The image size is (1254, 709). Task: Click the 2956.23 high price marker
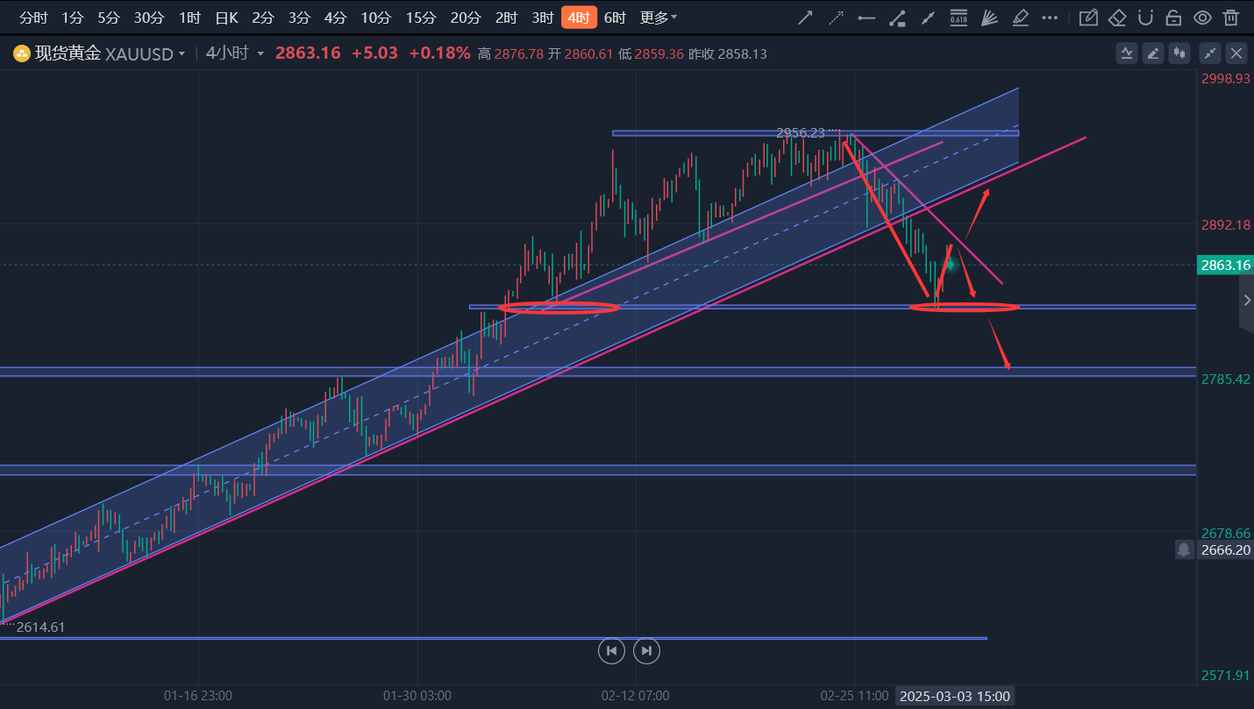801,132
